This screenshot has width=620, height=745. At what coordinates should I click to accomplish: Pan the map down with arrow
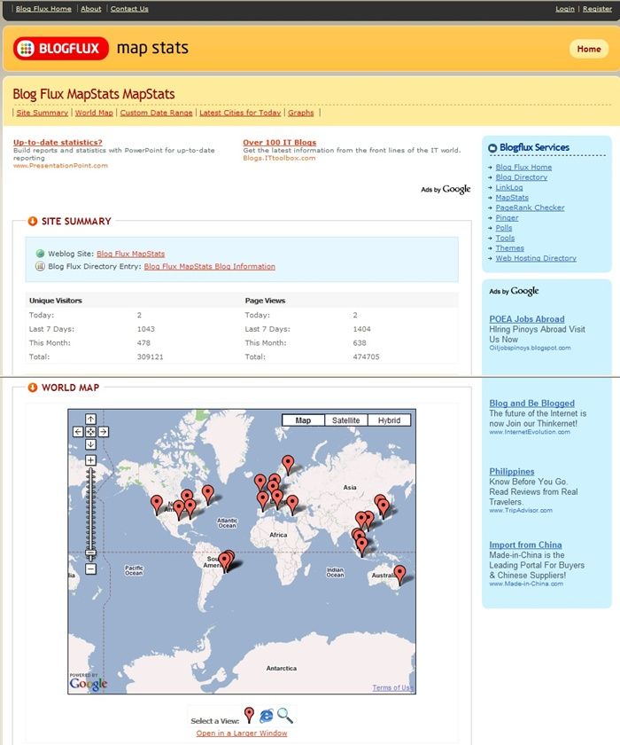point(90,444)
